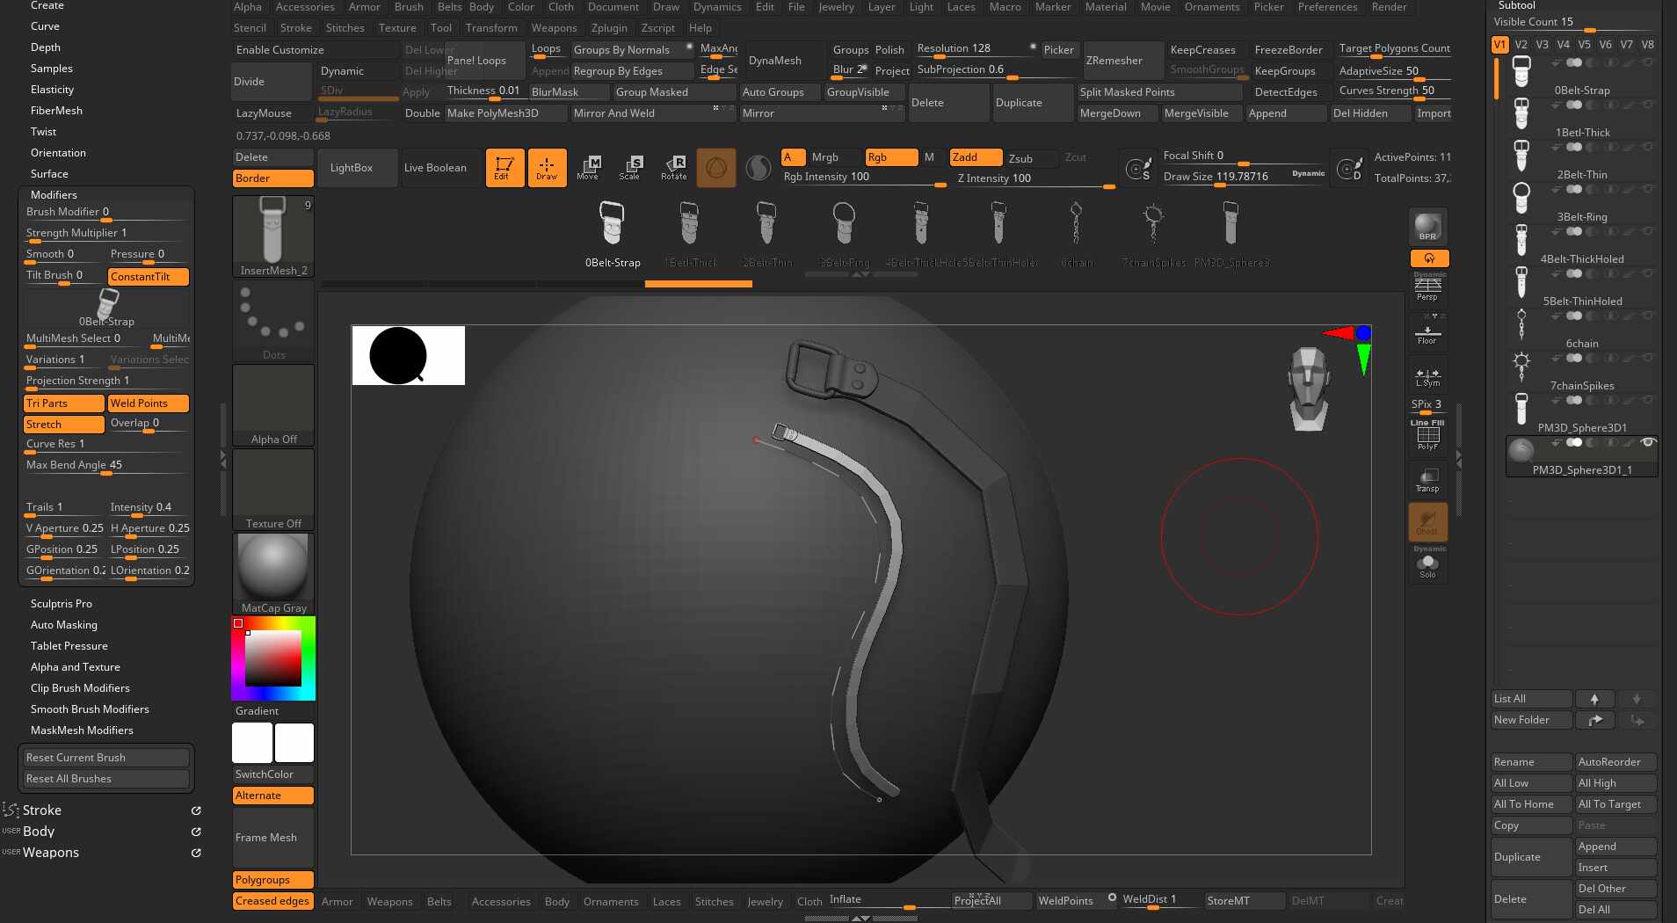The image size is (1677, 923).
Task: Click the BPR render icon
Action: pyautogui.click(x=1427, y=228)
